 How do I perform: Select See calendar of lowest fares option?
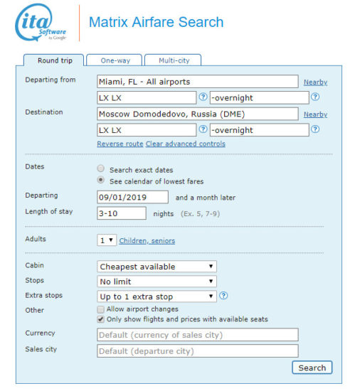click(x=101, y=180)
